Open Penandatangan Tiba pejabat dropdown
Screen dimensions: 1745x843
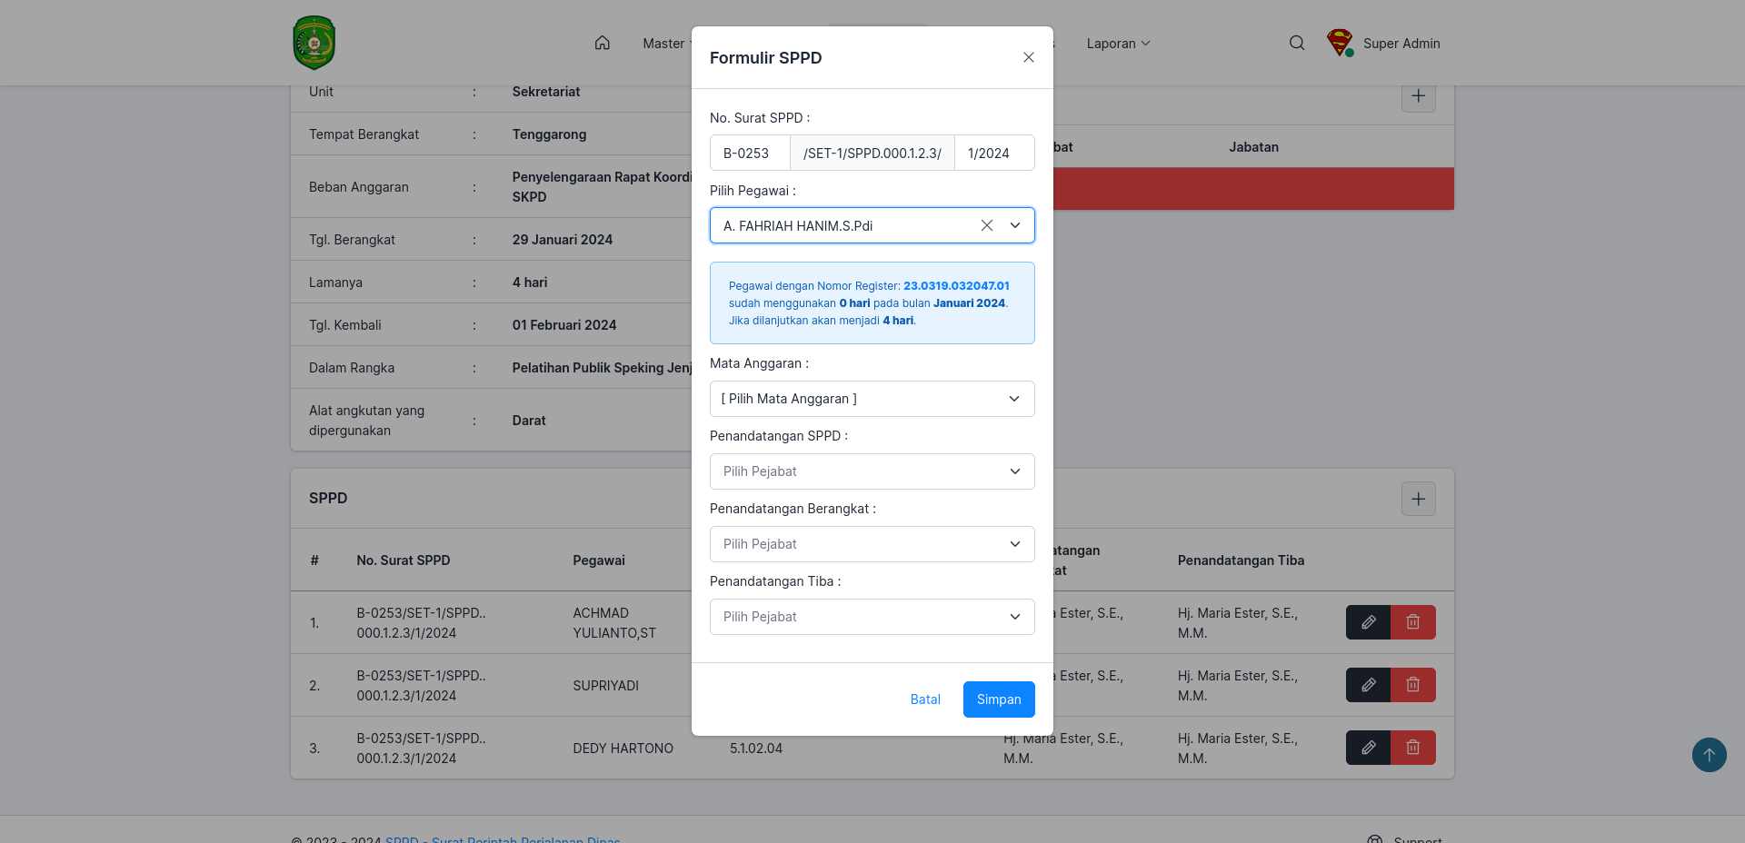click(872, 617)
